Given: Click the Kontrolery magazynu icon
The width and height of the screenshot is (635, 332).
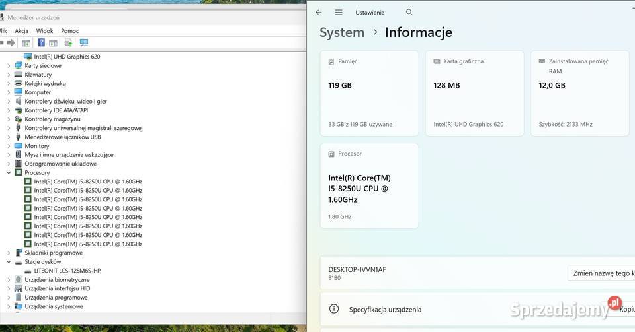Looking at the screenshot, I should (x=19, y=119).
